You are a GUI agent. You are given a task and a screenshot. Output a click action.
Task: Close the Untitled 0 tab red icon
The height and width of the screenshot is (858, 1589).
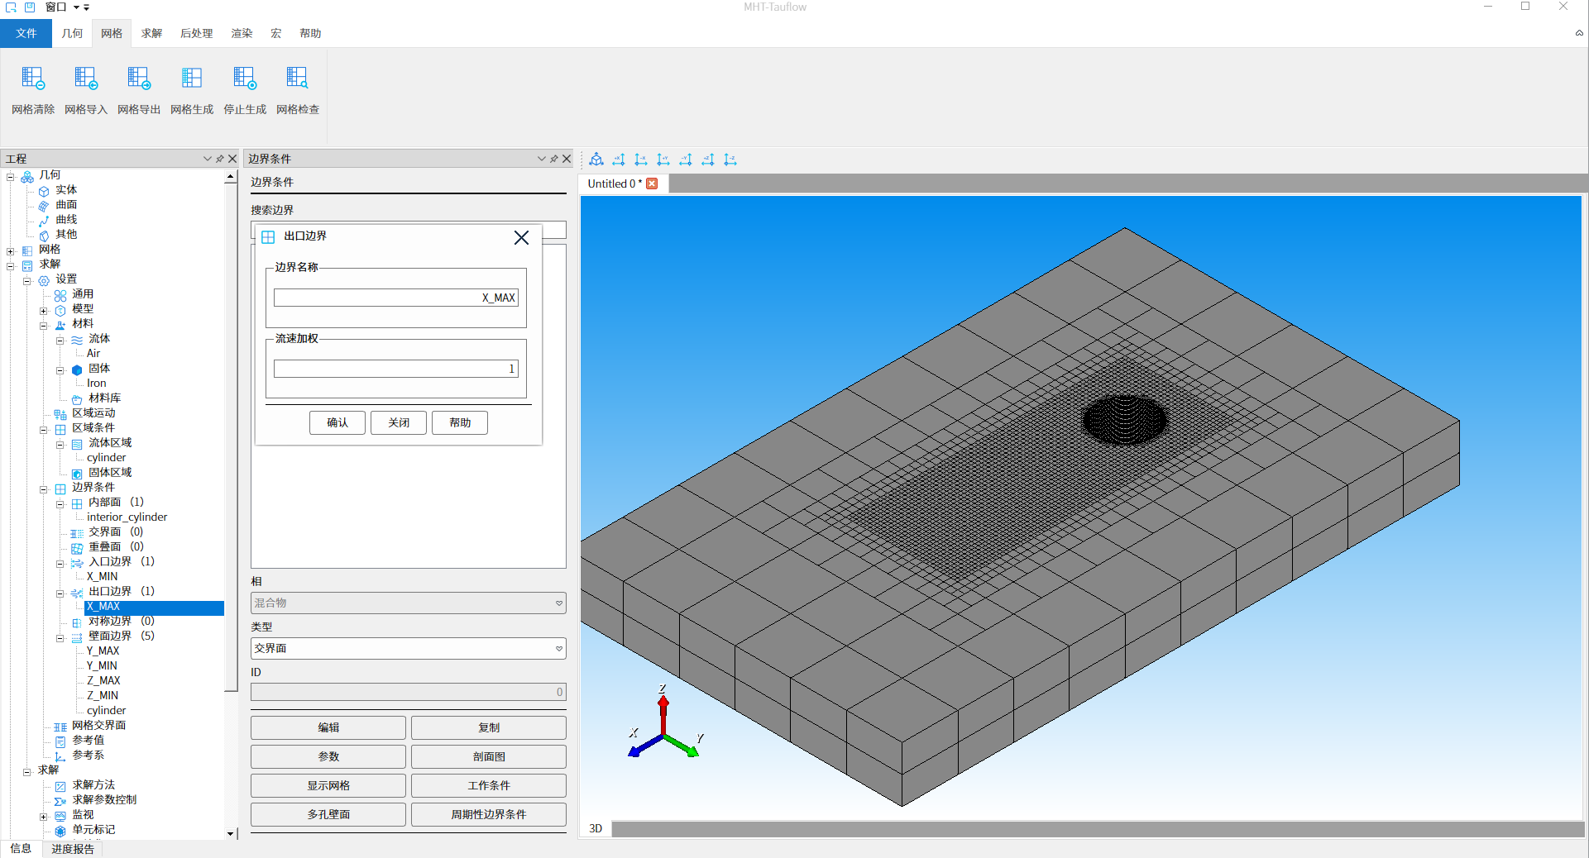tap(652, 184)
